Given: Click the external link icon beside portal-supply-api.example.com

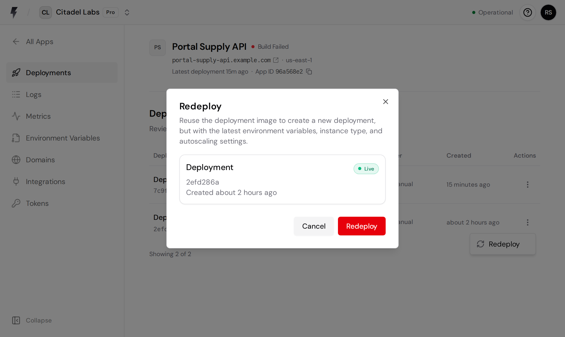Looking at the screenshot, I should [276, 60].
